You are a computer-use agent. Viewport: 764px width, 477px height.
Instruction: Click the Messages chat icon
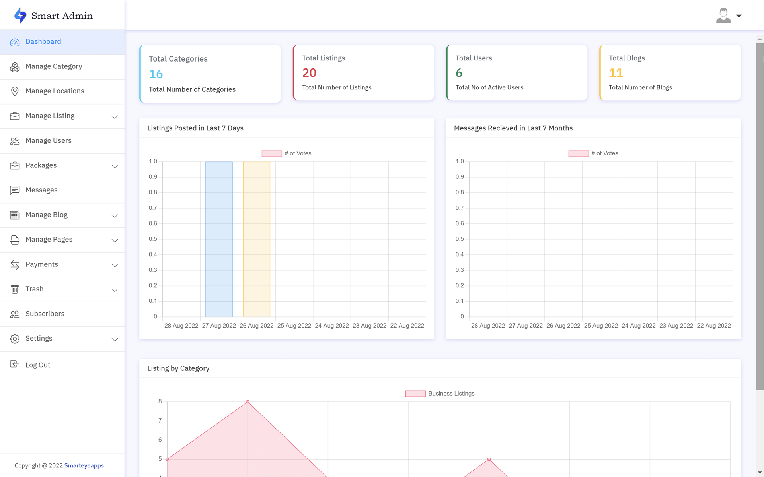(15, 190)
